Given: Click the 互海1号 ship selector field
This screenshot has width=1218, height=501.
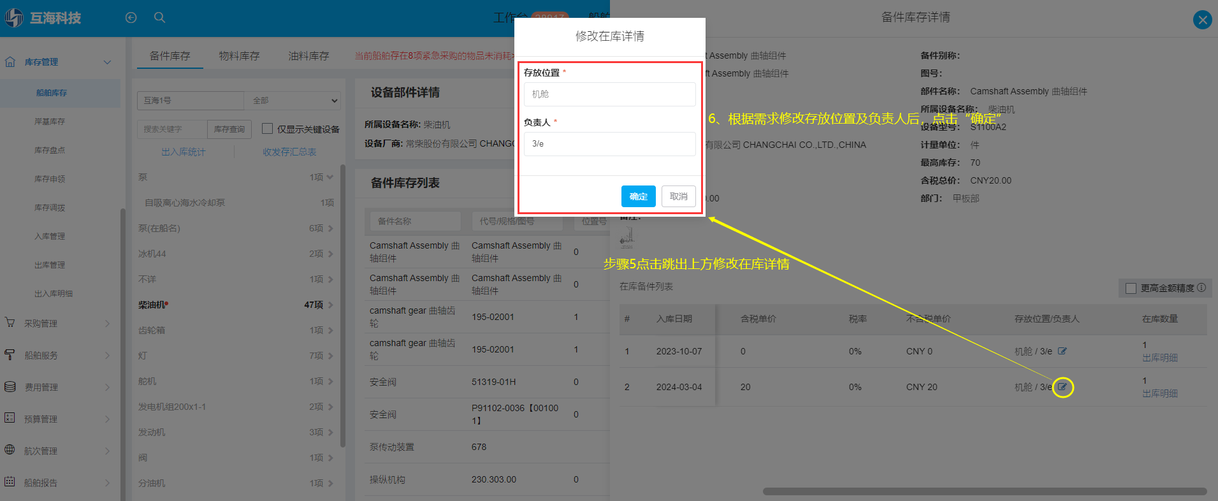Looking at the screenshot, I should click(191, 101).
